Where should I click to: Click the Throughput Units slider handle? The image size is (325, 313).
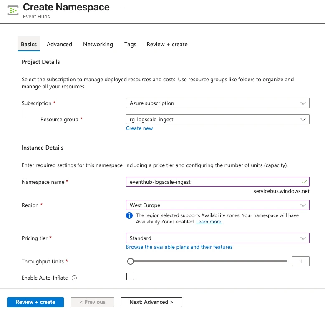point(131,261)
